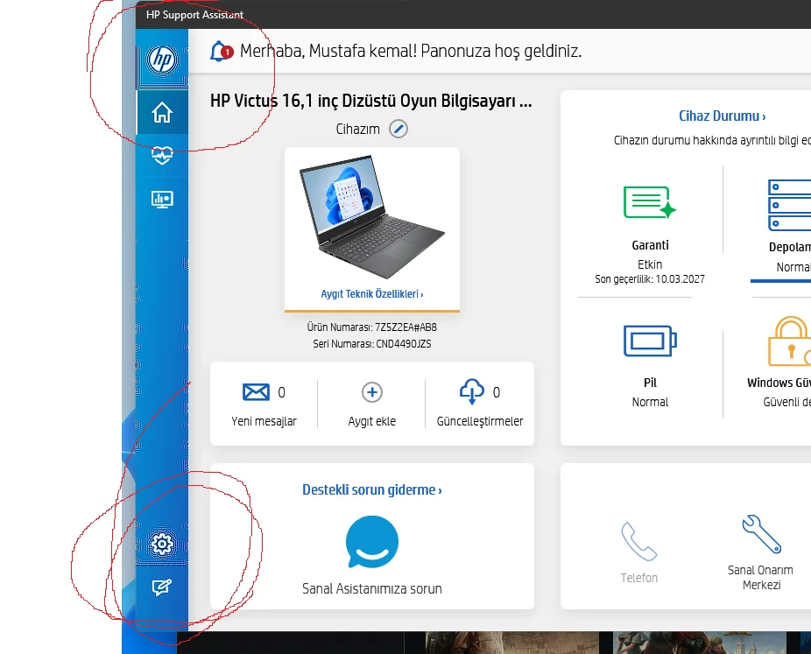Open the notification bell with badge
Image resolution: width=811 pixels, height=654 pixels.
[x=221, y=52]
